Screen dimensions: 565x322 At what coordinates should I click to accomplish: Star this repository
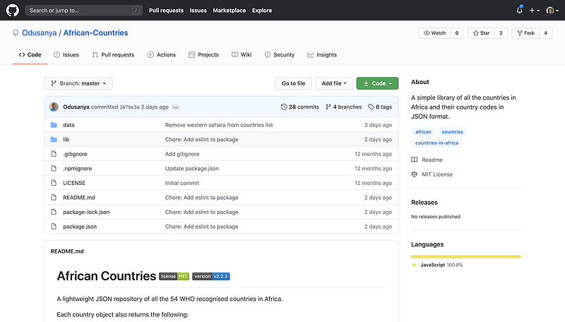pos(481,33)
